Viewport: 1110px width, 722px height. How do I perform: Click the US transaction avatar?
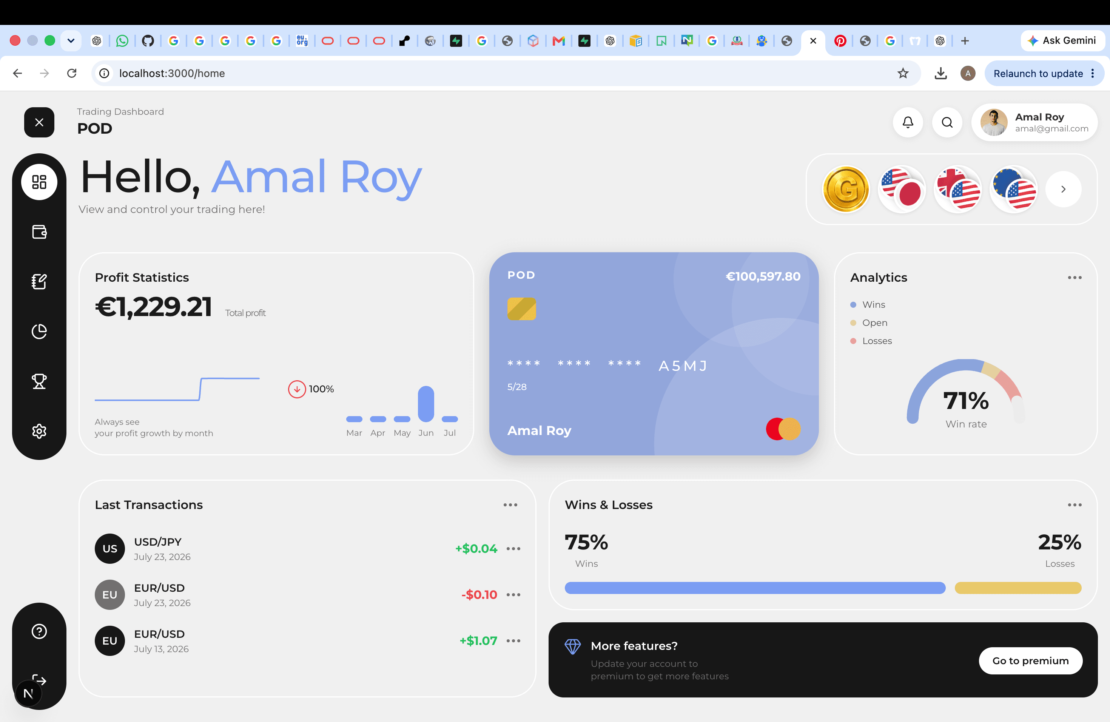tap(109, 549)
